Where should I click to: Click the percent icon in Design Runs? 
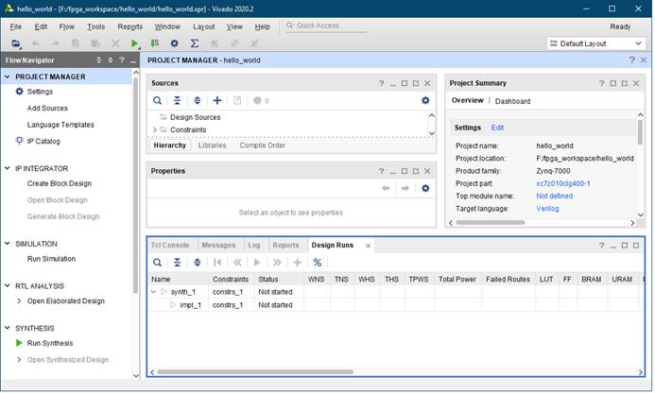tap(318, 262)
